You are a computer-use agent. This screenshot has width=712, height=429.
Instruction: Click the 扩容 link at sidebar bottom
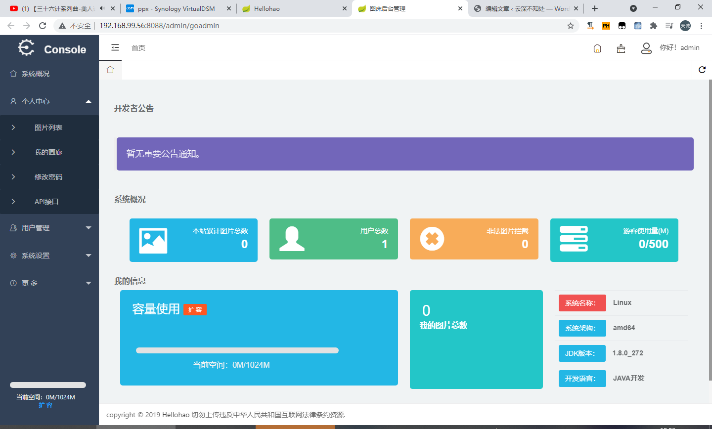(x=45, y=405)
